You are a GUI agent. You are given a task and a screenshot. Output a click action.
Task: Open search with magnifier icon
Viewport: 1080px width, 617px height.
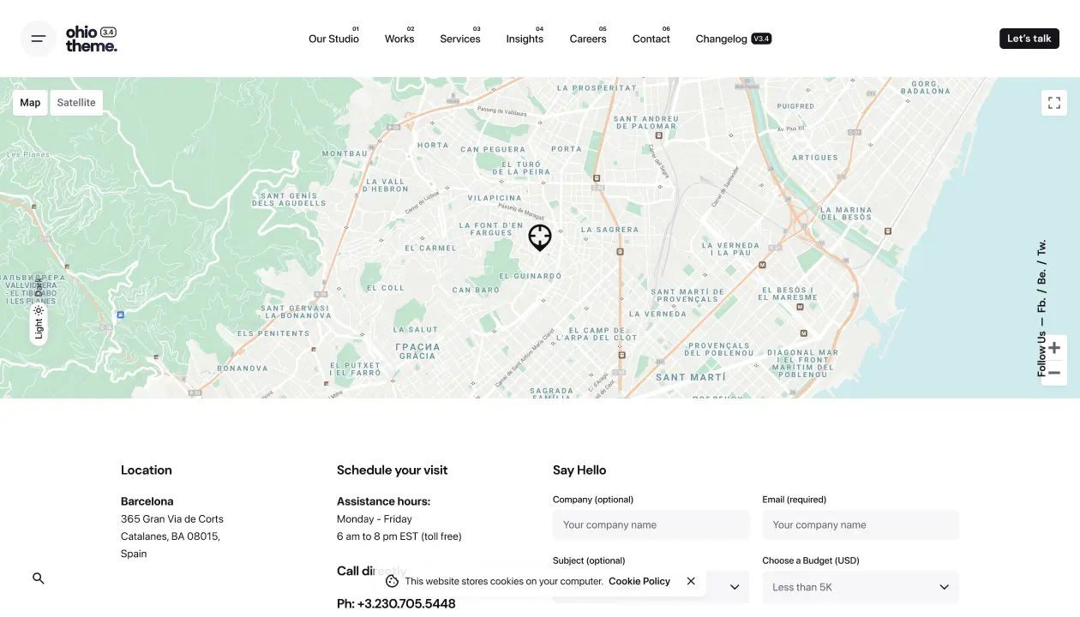[39, 578]
